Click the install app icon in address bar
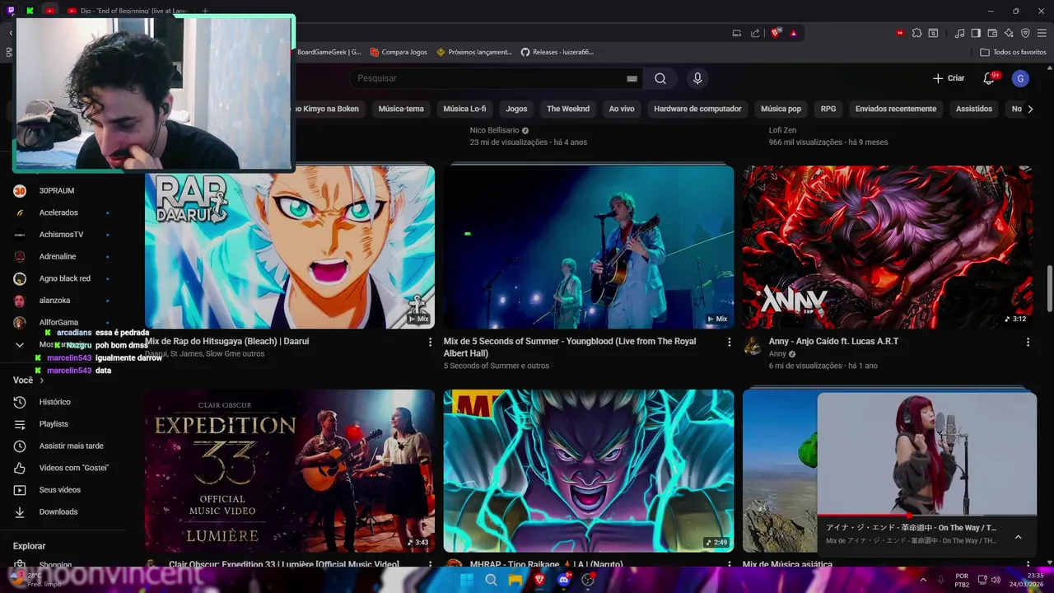The image size is (1054, 593). tap(737, 33)
